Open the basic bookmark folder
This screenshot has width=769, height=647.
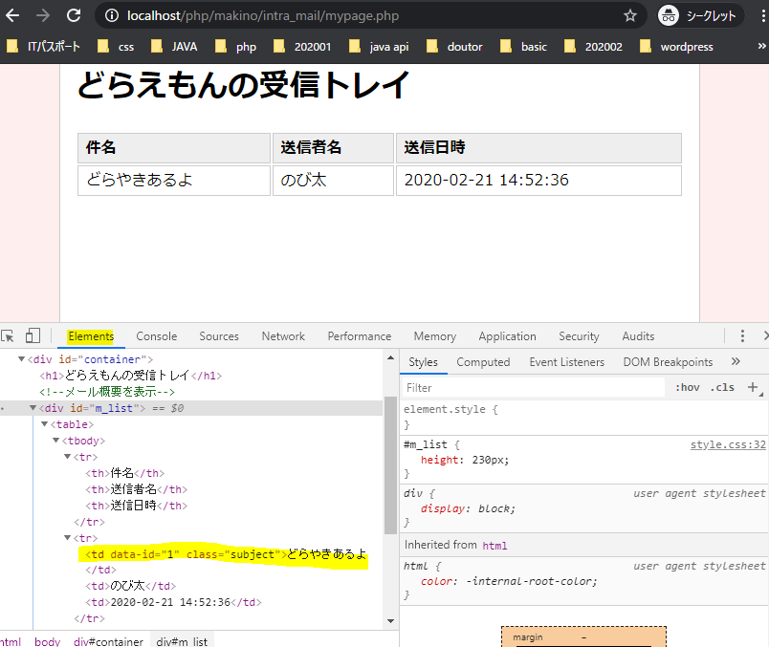point(523,47)
